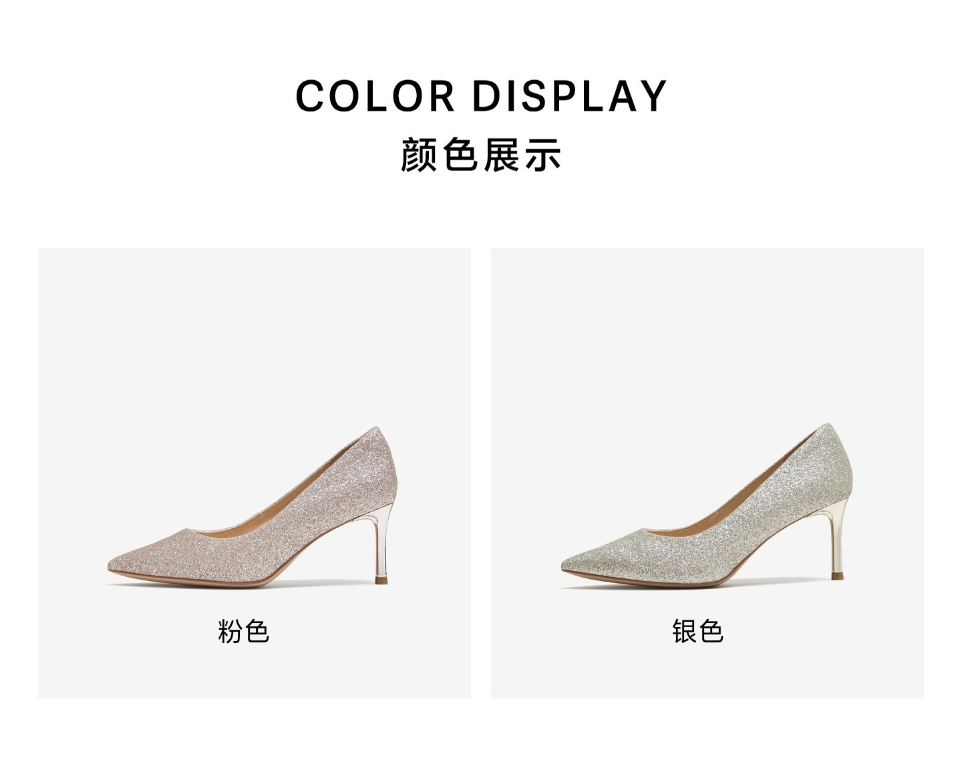Click the 银色 color label
This screenshot has height=782, width=962.
(x=697, y=631)
